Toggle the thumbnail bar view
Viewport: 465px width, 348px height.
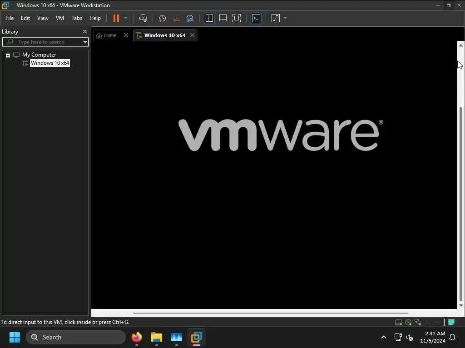point(223,18)
